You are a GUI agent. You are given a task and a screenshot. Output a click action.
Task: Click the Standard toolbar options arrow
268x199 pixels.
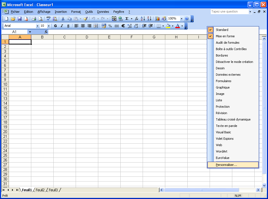(192, 19)
